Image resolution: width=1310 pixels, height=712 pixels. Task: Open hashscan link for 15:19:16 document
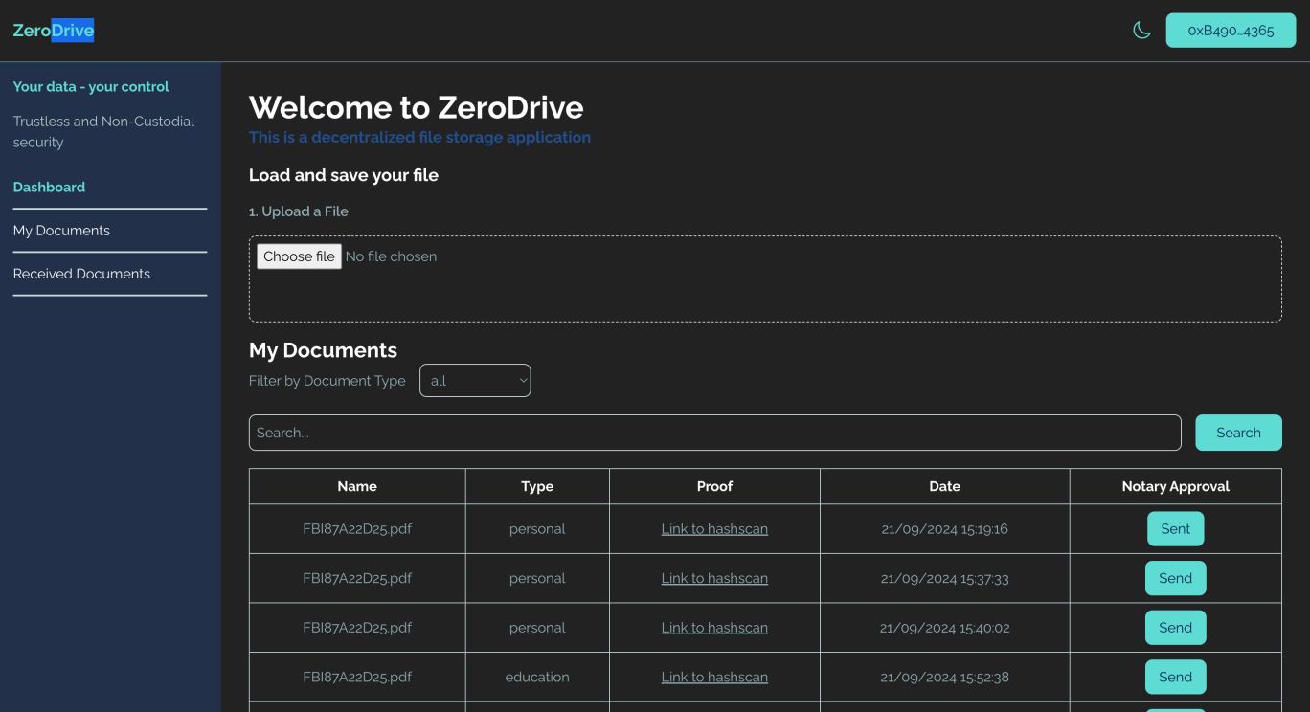tap(714, 529)
